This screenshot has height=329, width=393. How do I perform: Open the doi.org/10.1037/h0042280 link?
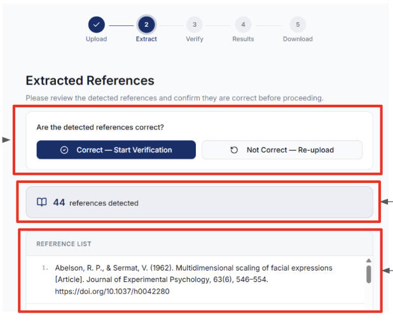113,291
